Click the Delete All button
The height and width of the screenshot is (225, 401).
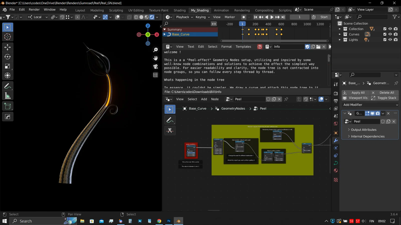(x=386, y=92)
